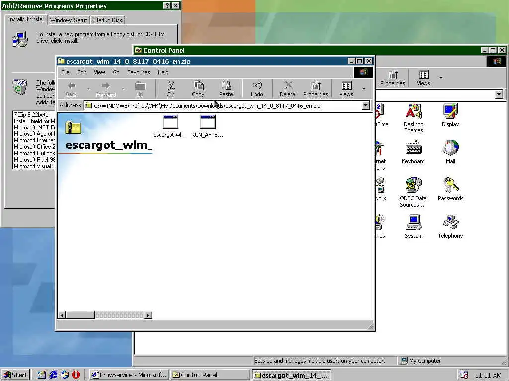Select 7-Zip 9.22beta in program list
The image size is (509, 381).
pyautogui.click(x=34, y=115)
